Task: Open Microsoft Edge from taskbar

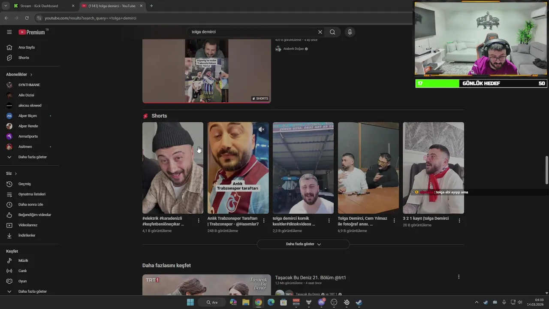Action: click(271, 302)
